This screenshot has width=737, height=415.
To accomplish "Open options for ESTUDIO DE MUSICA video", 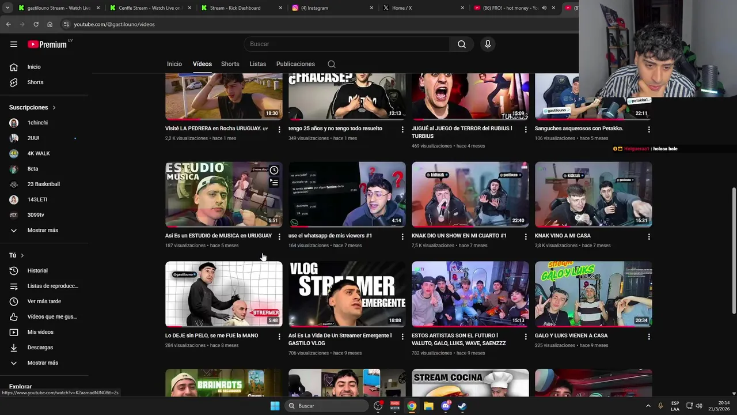I will click(x=279, y=237).
